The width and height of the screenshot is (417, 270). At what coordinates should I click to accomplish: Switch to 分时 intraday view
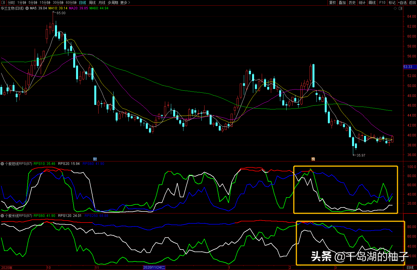11,3
